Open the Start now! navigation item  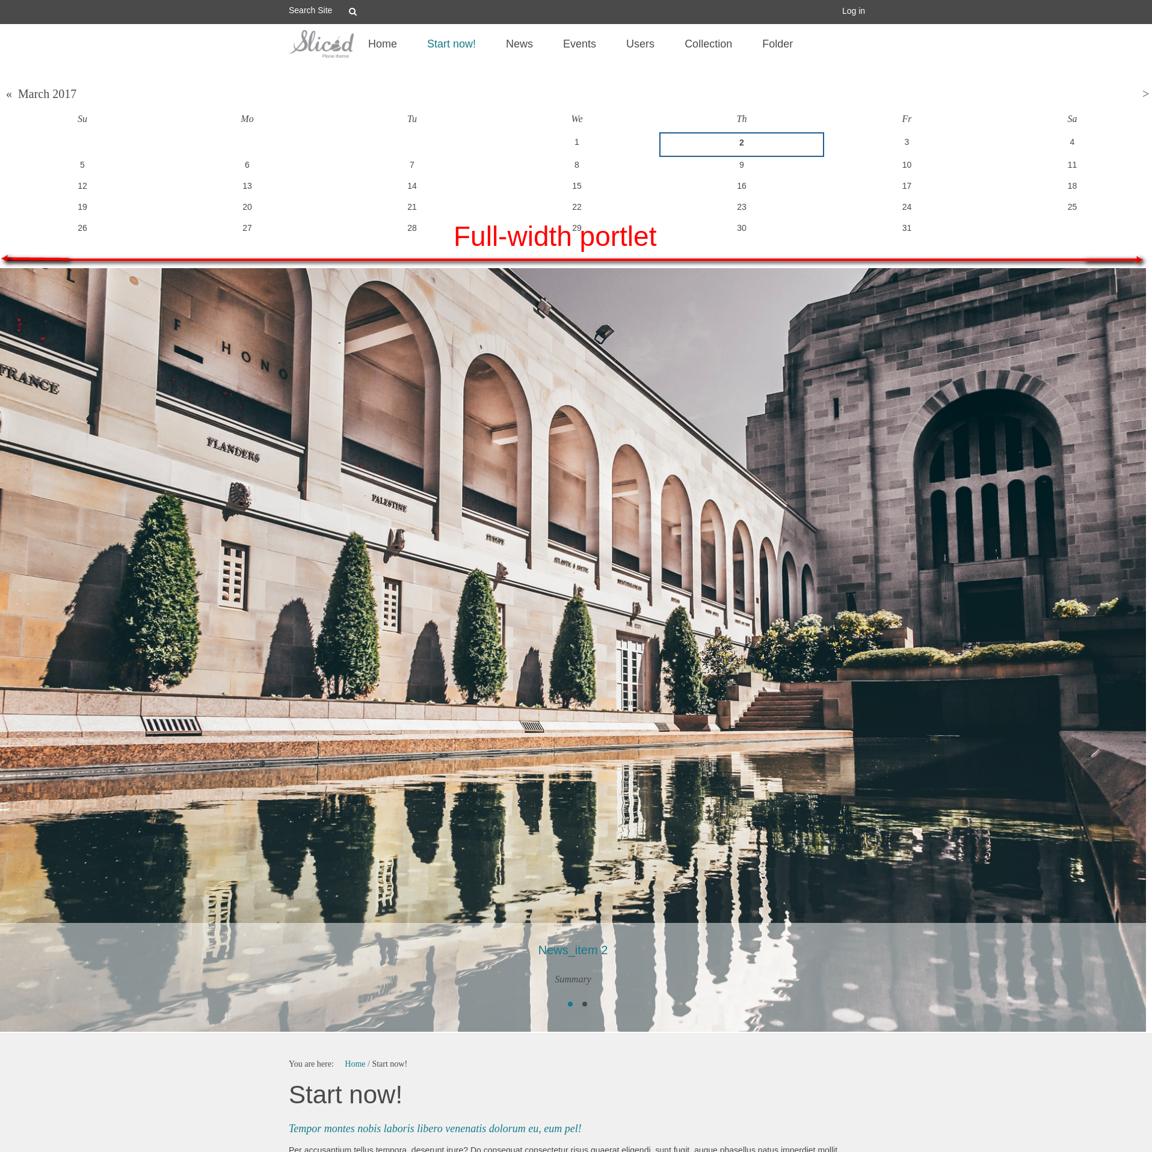click(451, 44)
